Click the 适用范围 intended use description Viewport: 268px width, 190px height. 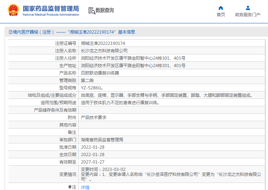(120, 102)
